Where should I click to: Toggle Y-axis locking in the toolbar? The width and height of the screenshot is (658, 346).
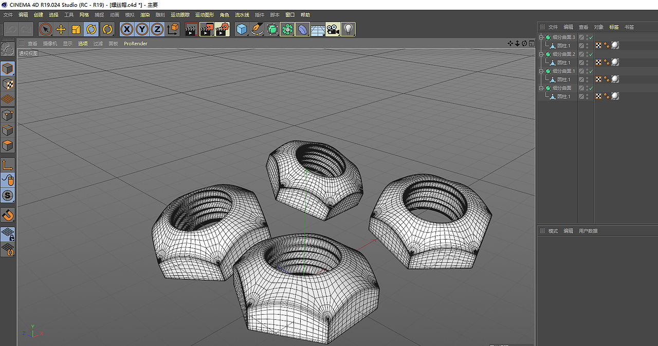pyautogui.click(x=142, y=29)
